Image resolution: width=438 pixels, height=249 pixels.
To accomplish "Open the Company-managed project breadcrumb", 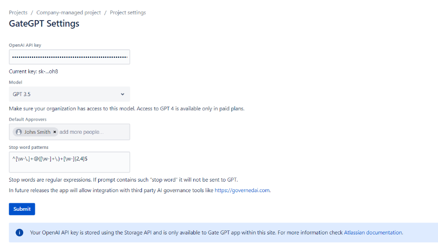I will [x=68, y=12].
